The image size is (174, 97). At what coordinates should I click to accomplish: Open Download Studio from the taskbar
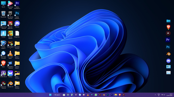[x=84, y=95]
